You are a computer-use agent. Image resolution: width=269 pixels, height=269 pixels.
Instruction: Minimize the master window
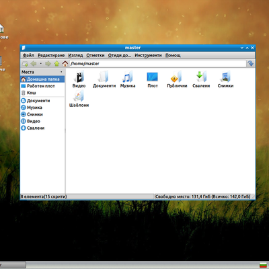(x=242, y=48)
